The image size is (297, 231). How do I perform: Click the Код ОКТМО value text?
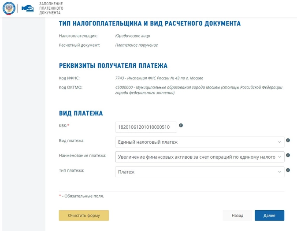[x=199, y=90]
